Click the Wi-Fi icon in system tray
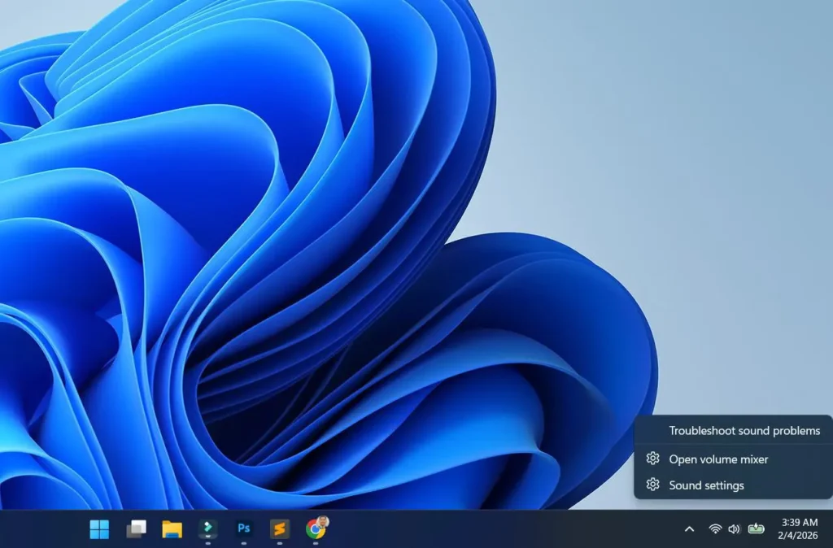This screenshot has height=548, width=833. pos(715,528)
